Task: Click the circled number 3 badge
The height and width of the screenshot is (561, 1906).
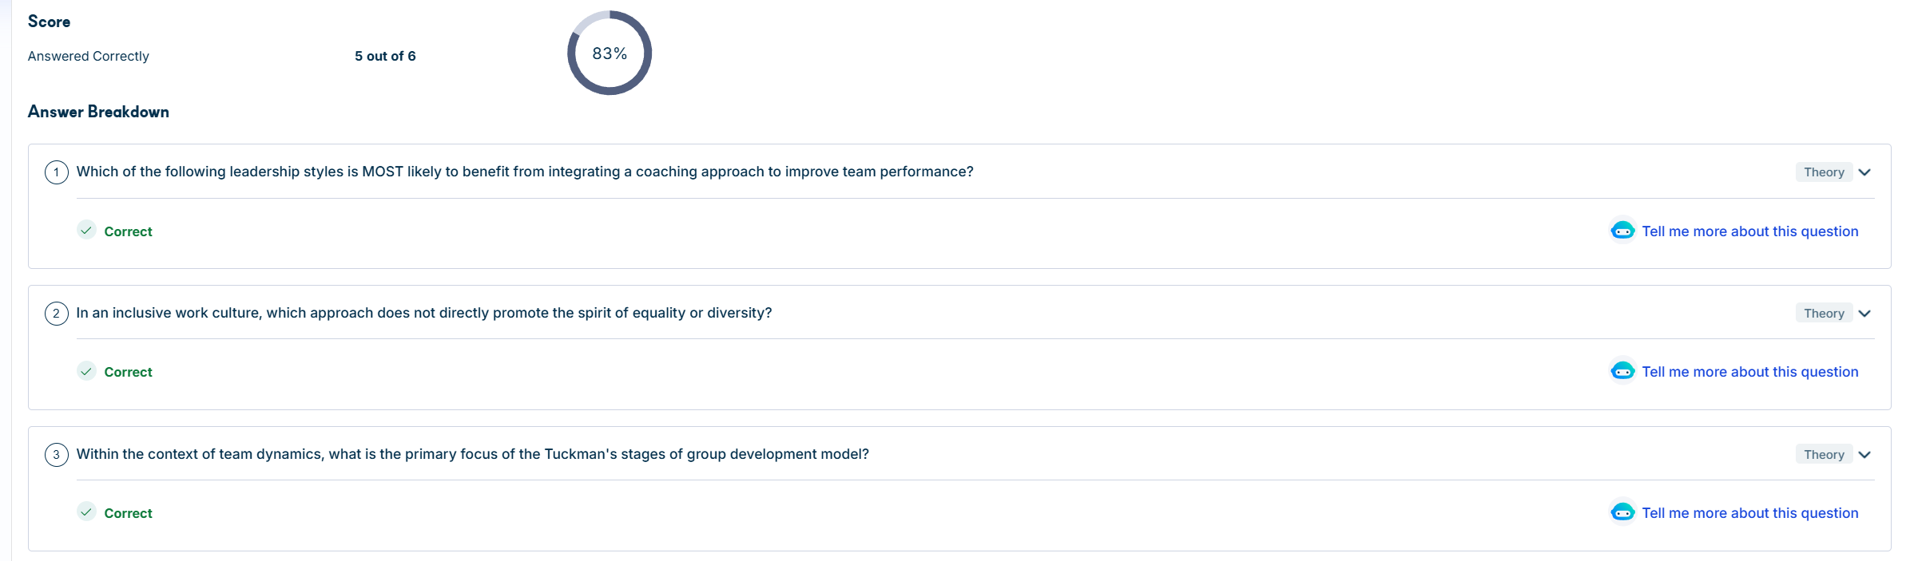Action: [x=57, y=455]
